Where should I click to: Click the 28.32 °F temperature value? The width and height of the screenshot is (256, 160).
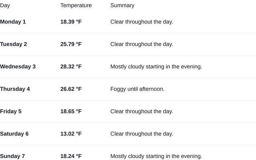pos(71,66)
